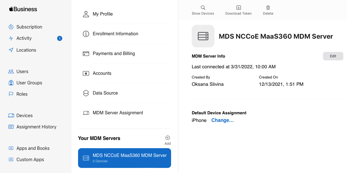Click the 'Last connected at 3/31/2022' text
347x173 pixels.
pos(234,67)
